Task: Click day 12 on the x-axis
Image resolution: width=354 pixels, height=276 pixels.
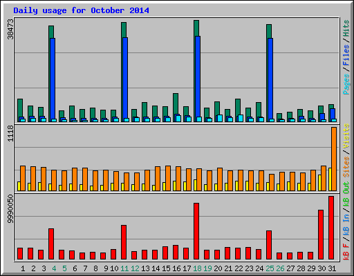Action: tap(135, 268)
